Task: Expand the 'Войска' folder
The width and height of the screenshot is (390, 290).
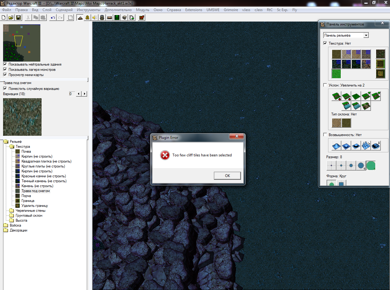Action: (6, 225)
